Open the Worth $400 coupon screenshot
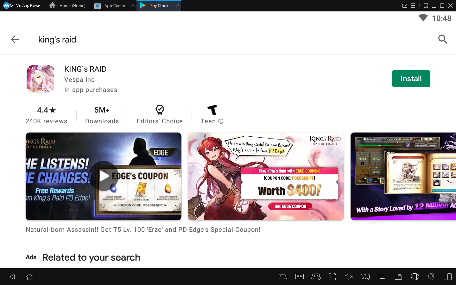The height and width of the screenshot is (285, 456). 266,176
